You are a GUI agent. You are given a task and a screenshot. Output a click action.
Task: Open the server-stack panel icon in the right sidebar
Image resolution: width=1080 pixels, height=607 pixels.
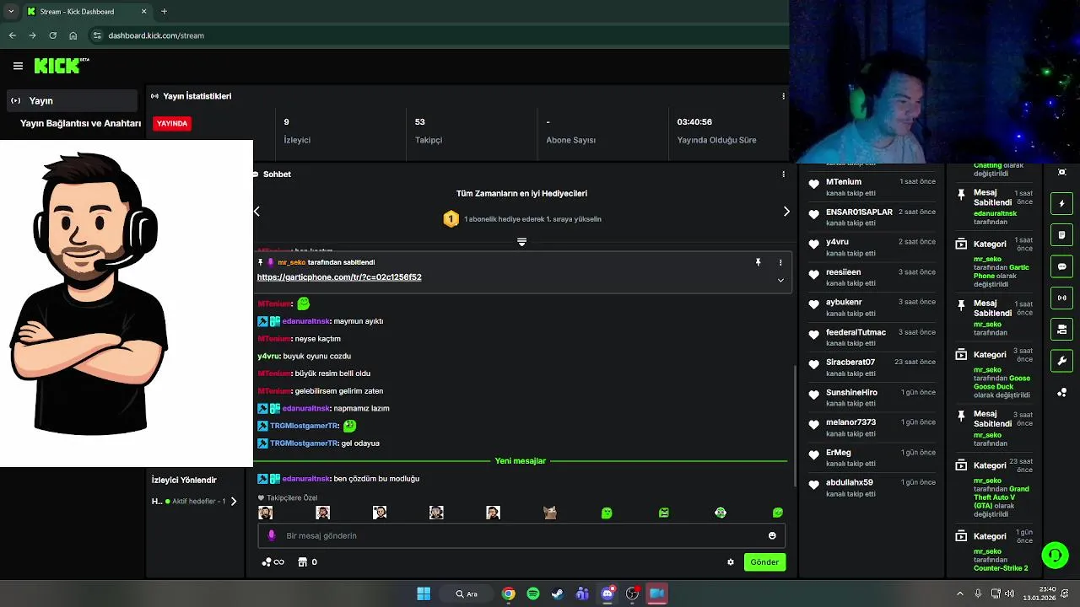point(1061,329)
